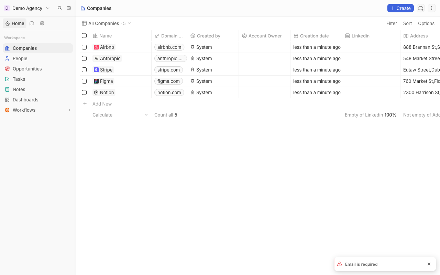The width and height of the screenshot is (440, 275).
Task: Click the Demo Agency workspace avatar
Action: point(7,8)
